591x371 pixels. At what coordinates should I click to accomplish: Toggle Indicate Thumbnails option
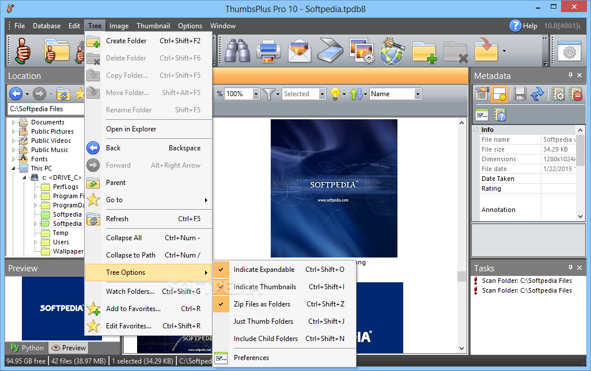click(x=285, y=287)
